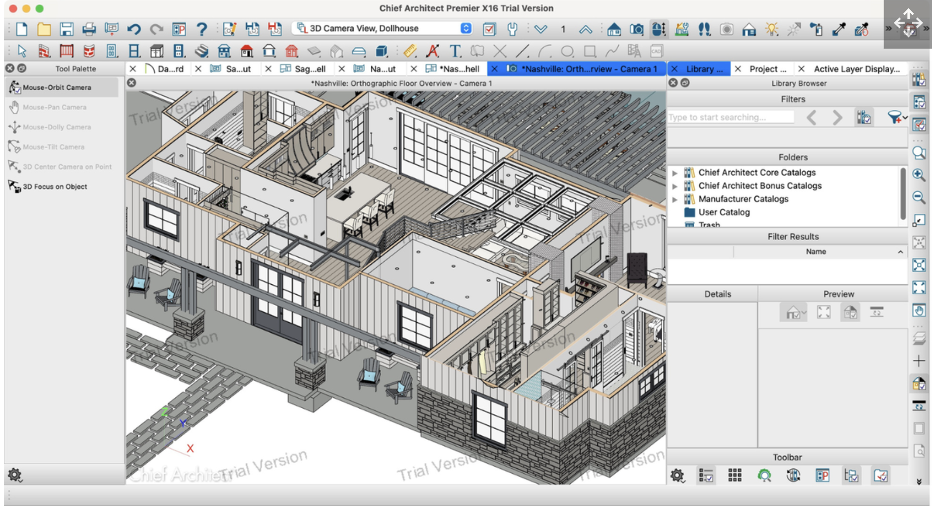This screenshot has width=932, height=506.
Task: Select User Catalog folder
Action: 724,213
